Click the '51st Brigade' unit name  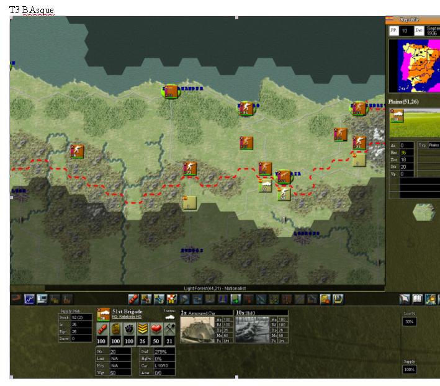(x=127, y=312)
